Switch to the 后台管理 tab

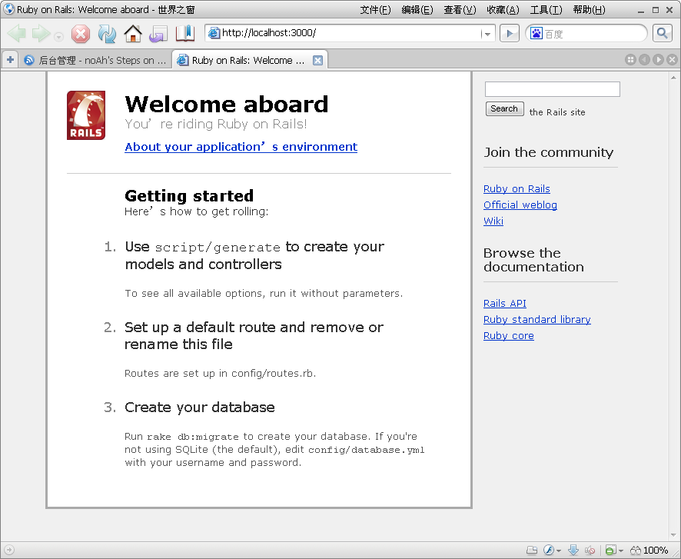(95, 60)
